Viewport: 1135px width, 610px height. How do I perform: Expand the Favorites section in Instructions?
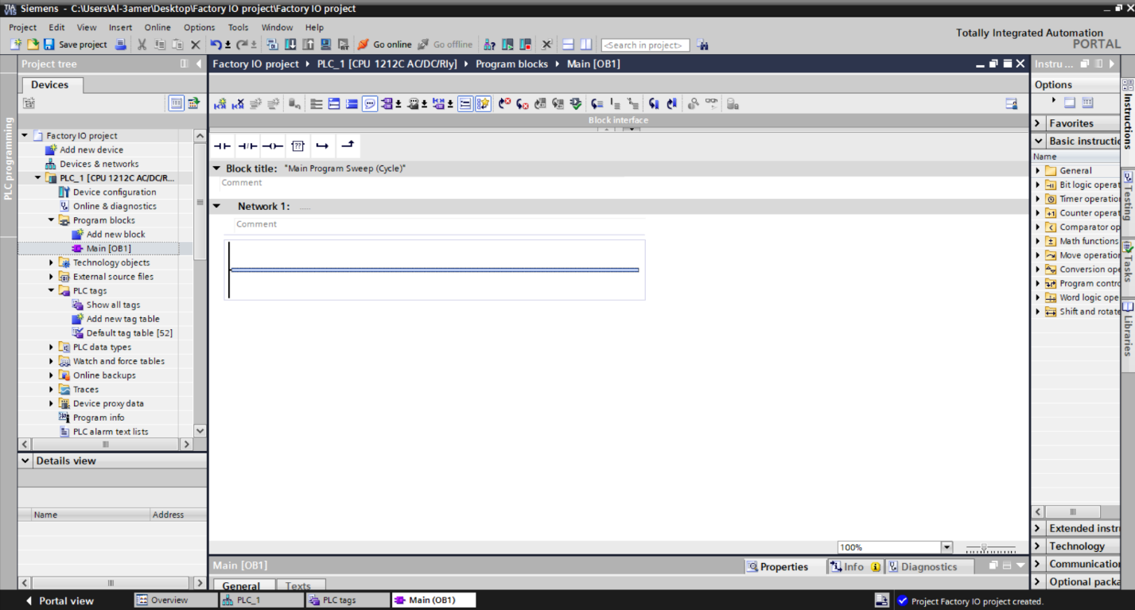1038,123
